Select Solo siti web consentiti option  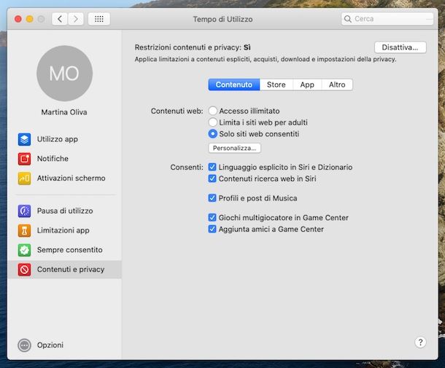[x=213, y=134]
